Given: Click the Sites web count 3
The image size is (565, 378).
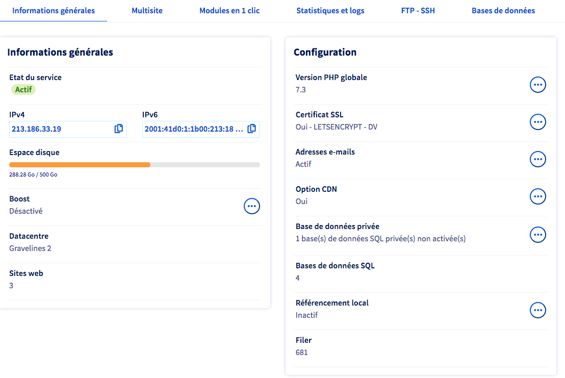Looking at the screenshot, I should coord(11,286).
